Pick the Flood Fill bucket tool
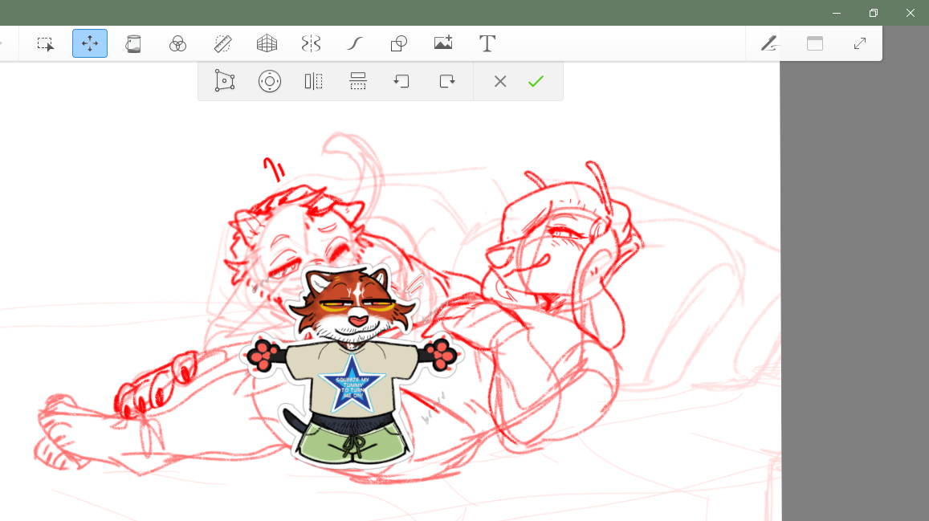The image size is (929, 521). click(x=133, y=44)
